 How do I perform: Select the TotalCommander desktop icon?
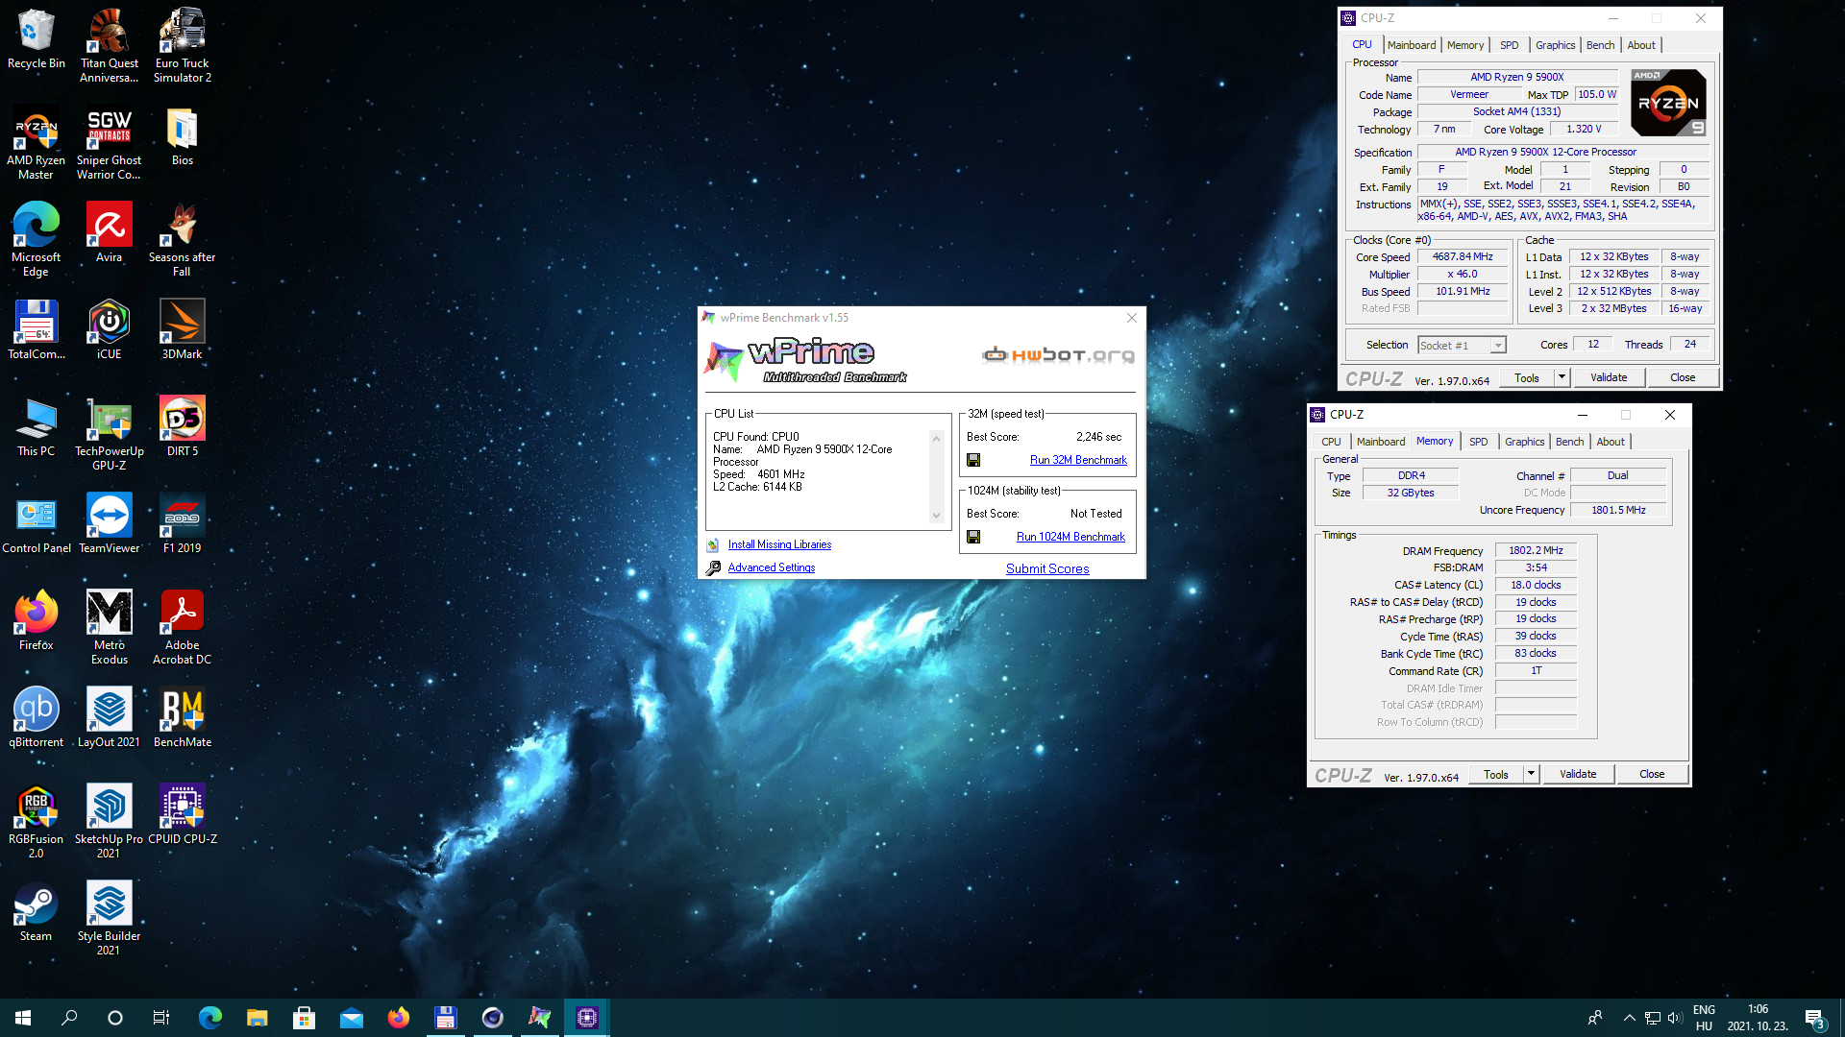[36, 330]
